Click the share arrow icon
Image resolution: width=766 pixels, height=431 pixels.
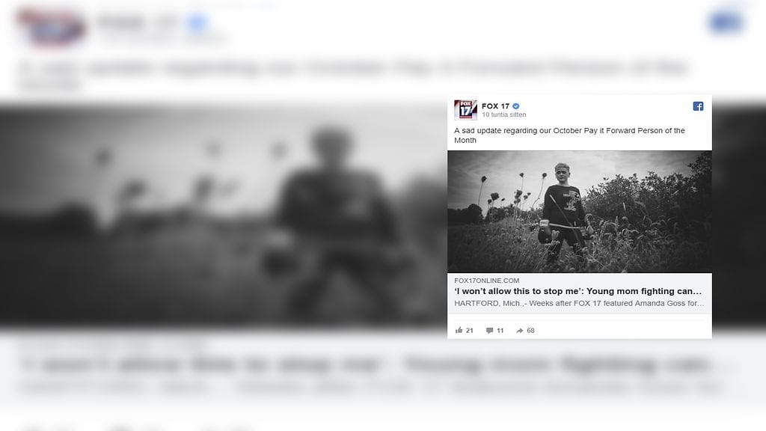(519, 331)
